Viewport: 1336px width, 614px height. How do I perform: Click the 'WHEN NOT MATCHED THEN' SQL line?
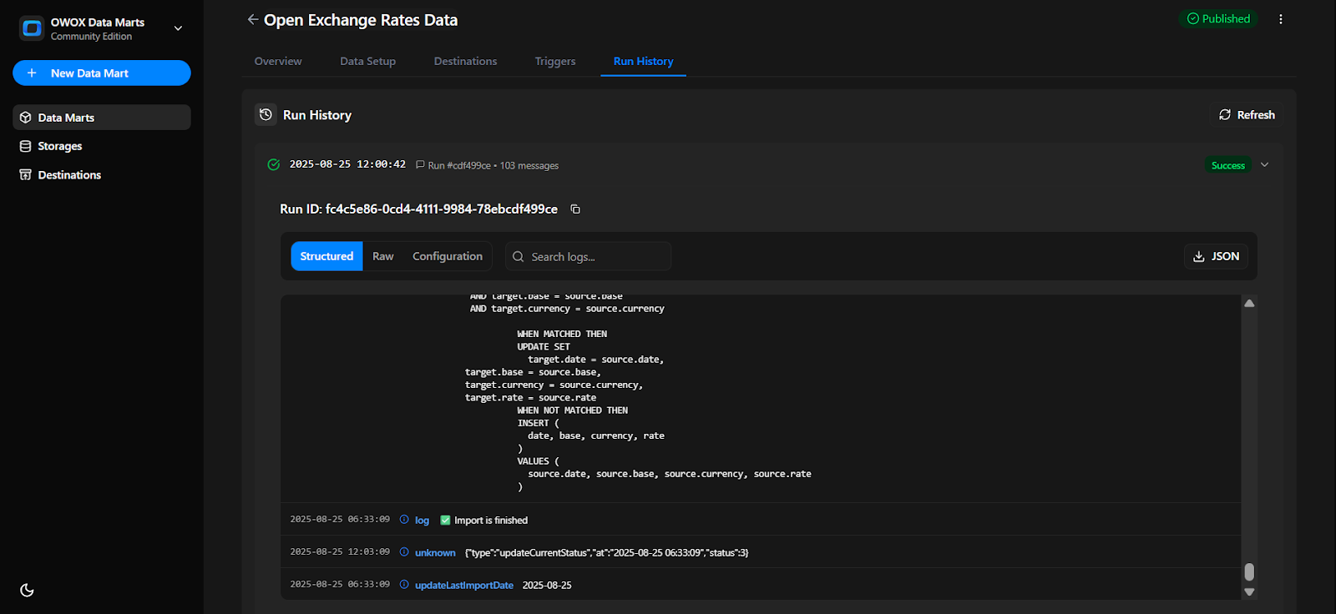(x=572, y=410)
